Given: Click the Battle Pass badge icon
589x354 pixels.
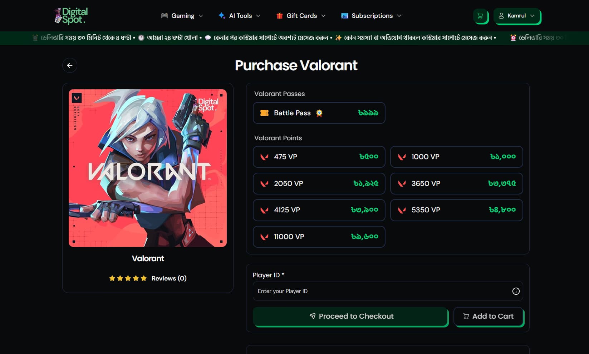Looking at the screenshot, I should [319, 113].
